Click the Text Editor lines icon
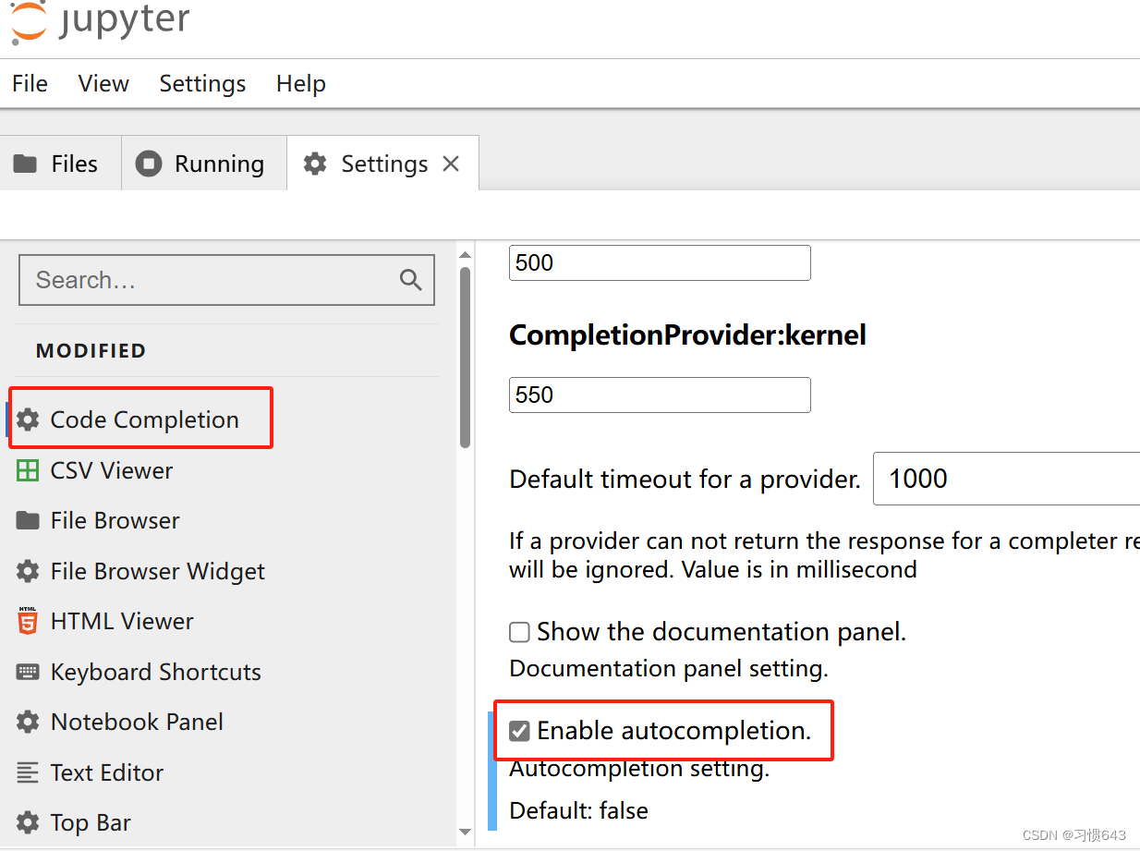Screen dimensions: 1140x851 pyautogui.click(x=28, y=772)
